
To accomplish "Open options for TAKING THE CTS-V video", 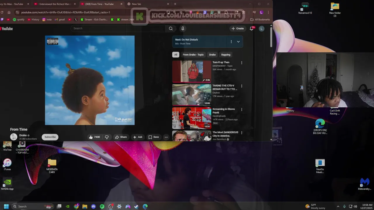I will [242, 86].
